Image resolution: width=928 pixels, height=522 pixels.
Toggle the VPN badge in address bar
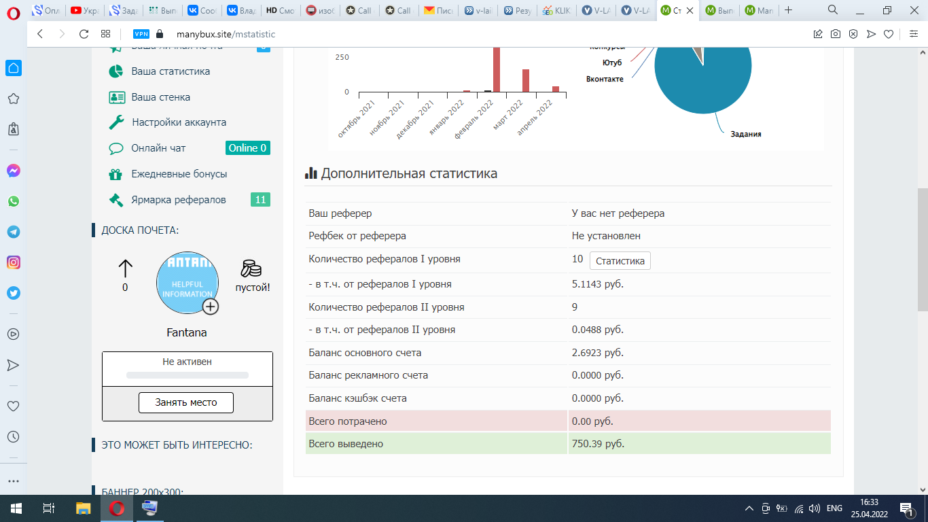point(141,34)
